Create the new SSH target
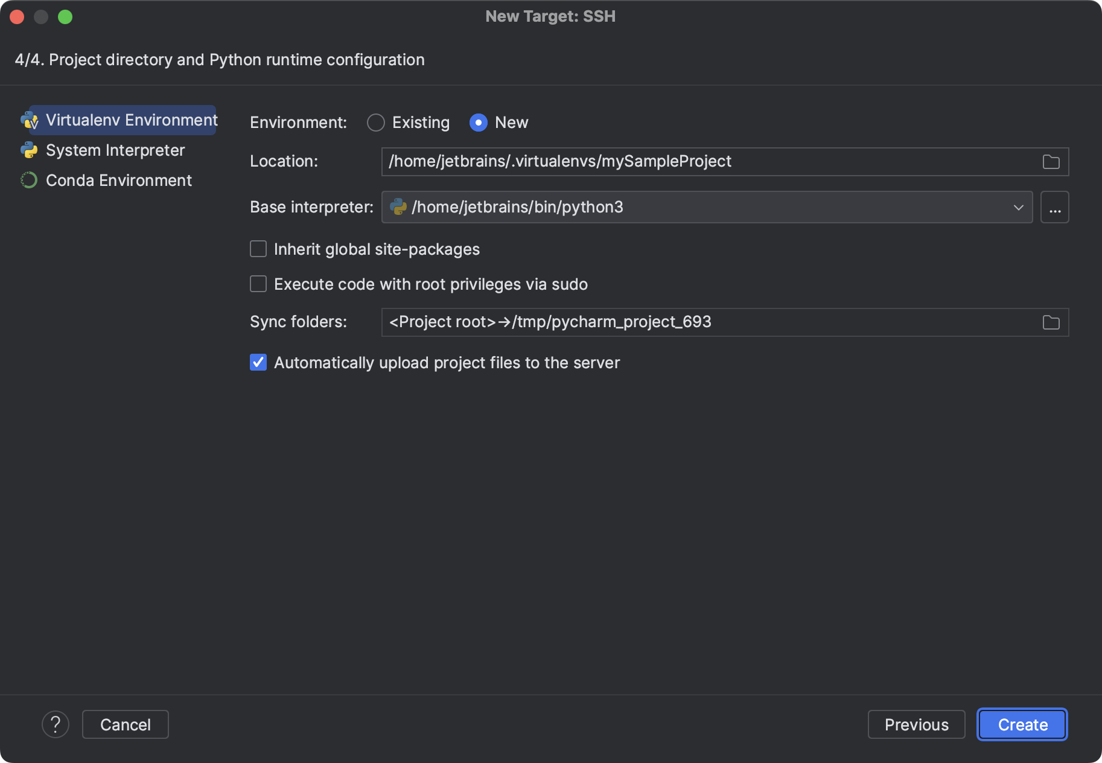 coord(1022,724)
